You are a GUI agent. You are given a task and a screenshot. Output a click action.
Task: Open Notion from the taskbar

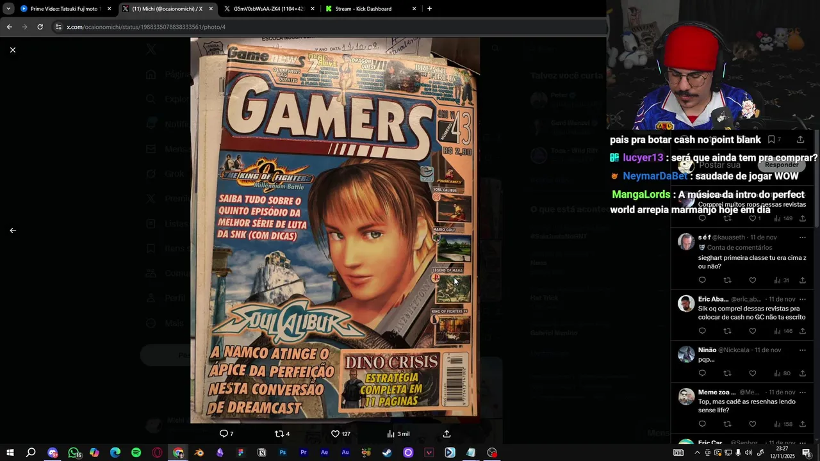point(261,453)
